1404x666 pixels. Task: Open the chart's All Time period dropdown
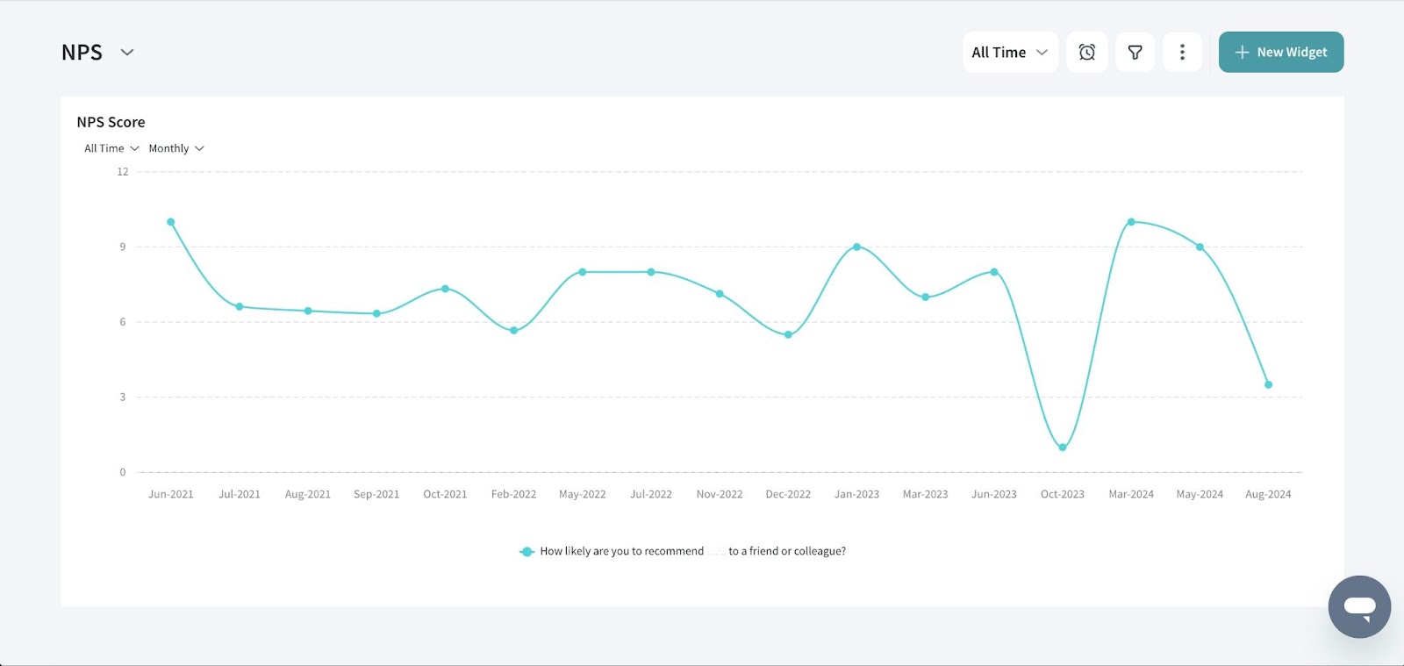point(111,148)
